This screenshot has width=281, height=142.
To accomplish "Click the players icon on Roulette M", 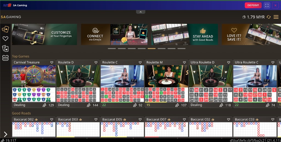I will pyautogui.click(x=177, y=105).
